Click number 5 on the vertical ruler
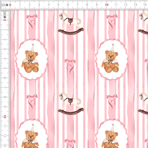This screenshot has height=148, width=148. pos(5,68)
